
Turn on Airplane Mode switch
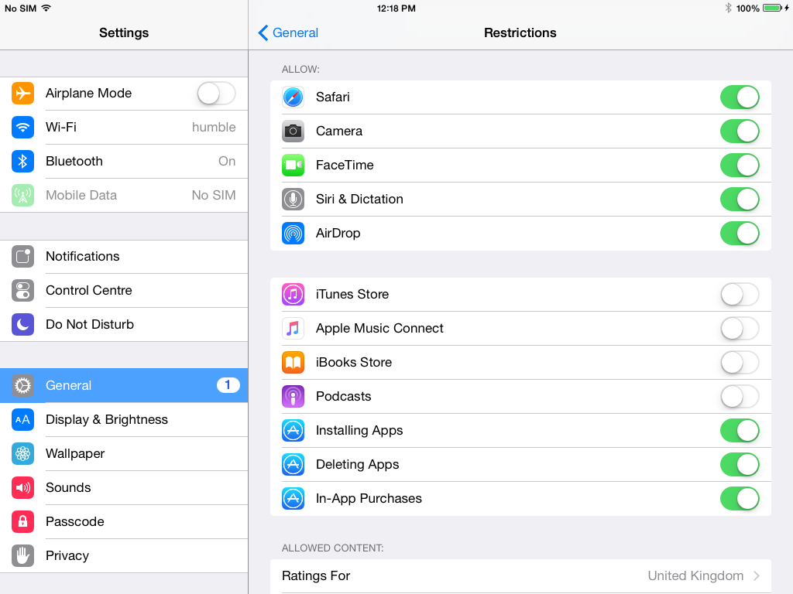pyautogui.click(x=217, y=94)
